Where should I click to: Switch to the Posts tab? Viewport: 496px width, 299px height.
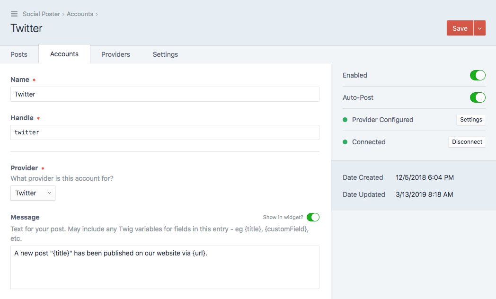(x=18, y=54)
